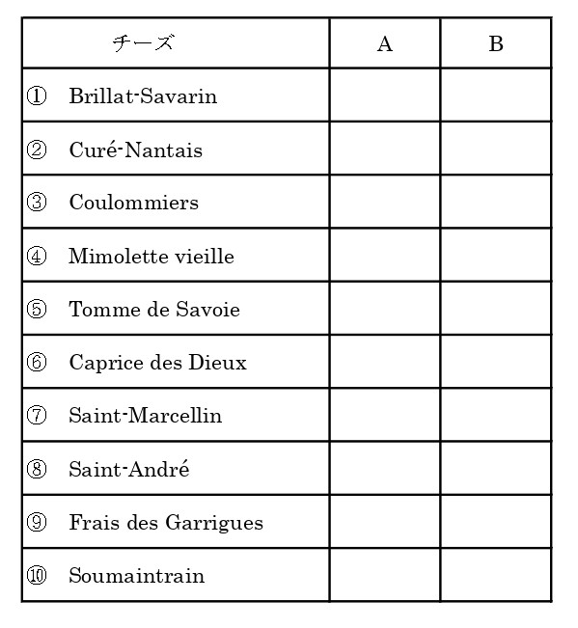Viewport: 578px width, 628px height.
Task: Click the circled number 10 marker
Action: 37,576
